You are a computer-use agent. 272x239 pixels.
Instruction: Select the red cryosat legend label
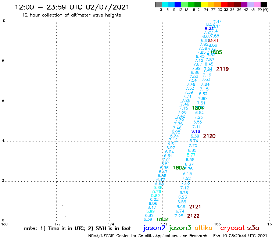tap(233, 228)
